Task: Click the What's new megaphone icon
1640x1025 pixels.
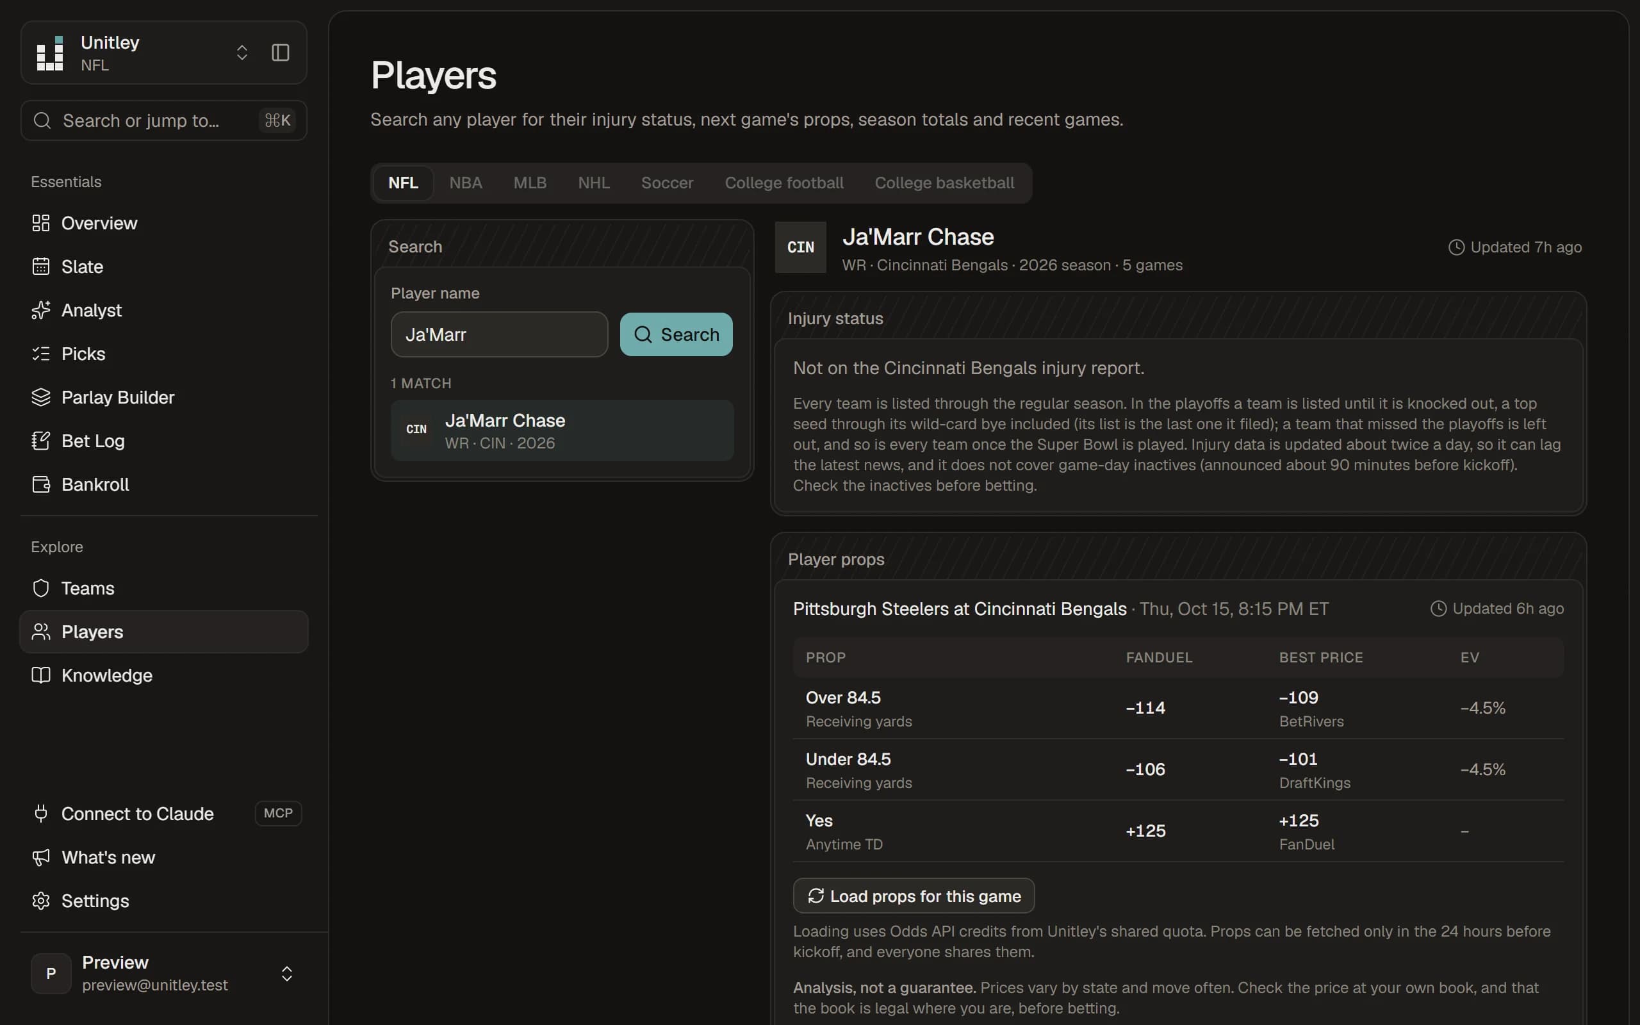Action: (x=42, y=858)
